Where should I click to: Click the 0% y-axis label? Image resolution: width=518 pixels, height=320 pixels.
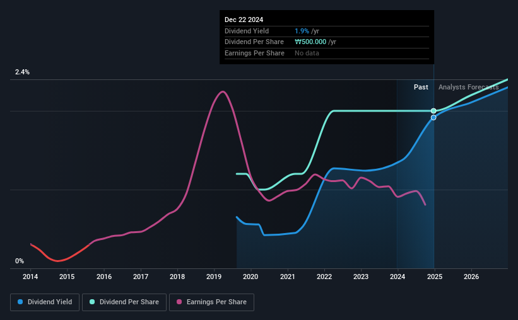[20, 261]
